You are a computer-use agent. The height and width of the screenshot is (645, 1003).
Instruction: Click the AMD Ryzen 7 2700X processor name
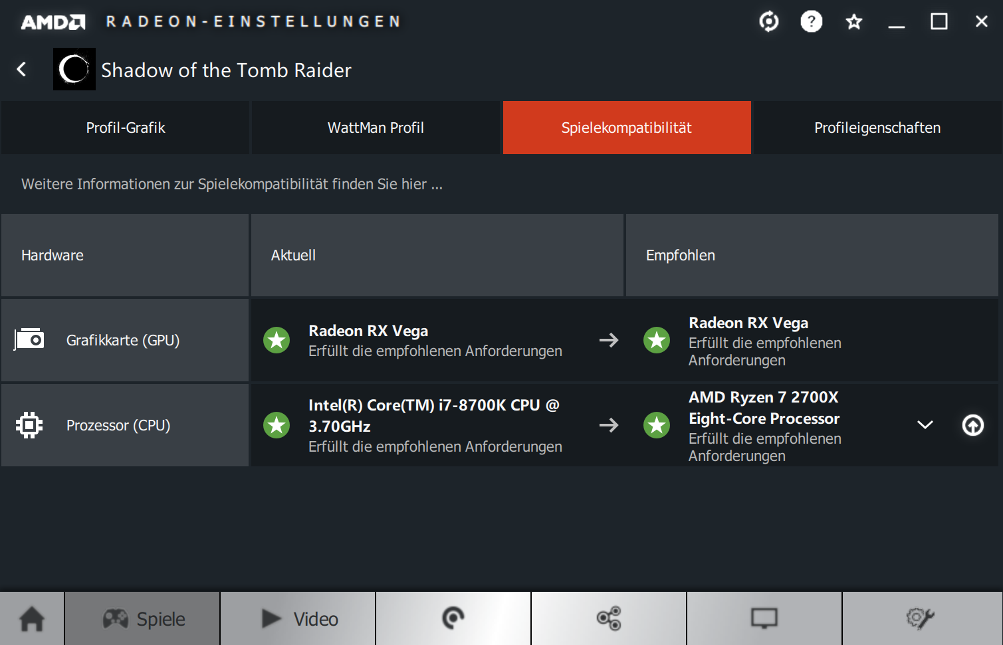coord(764,408)
